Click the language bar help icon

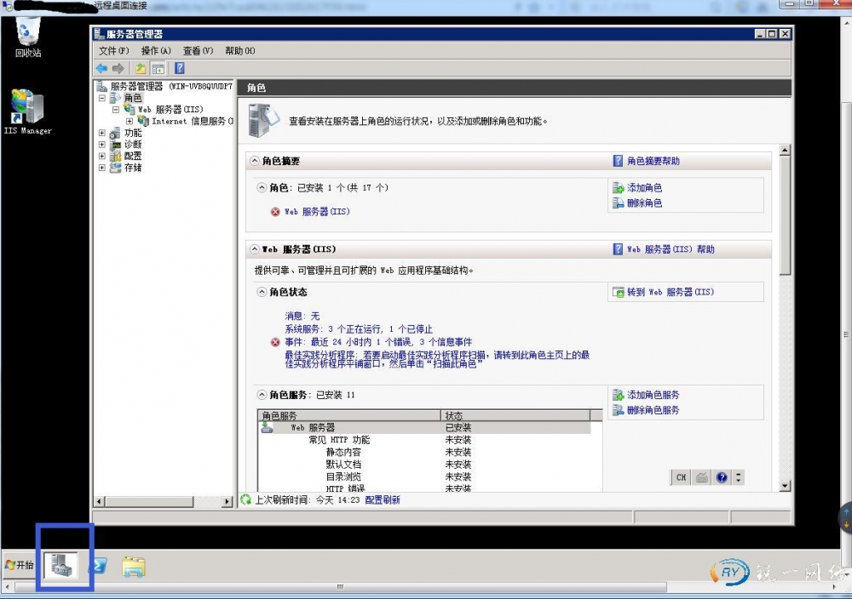722,477
